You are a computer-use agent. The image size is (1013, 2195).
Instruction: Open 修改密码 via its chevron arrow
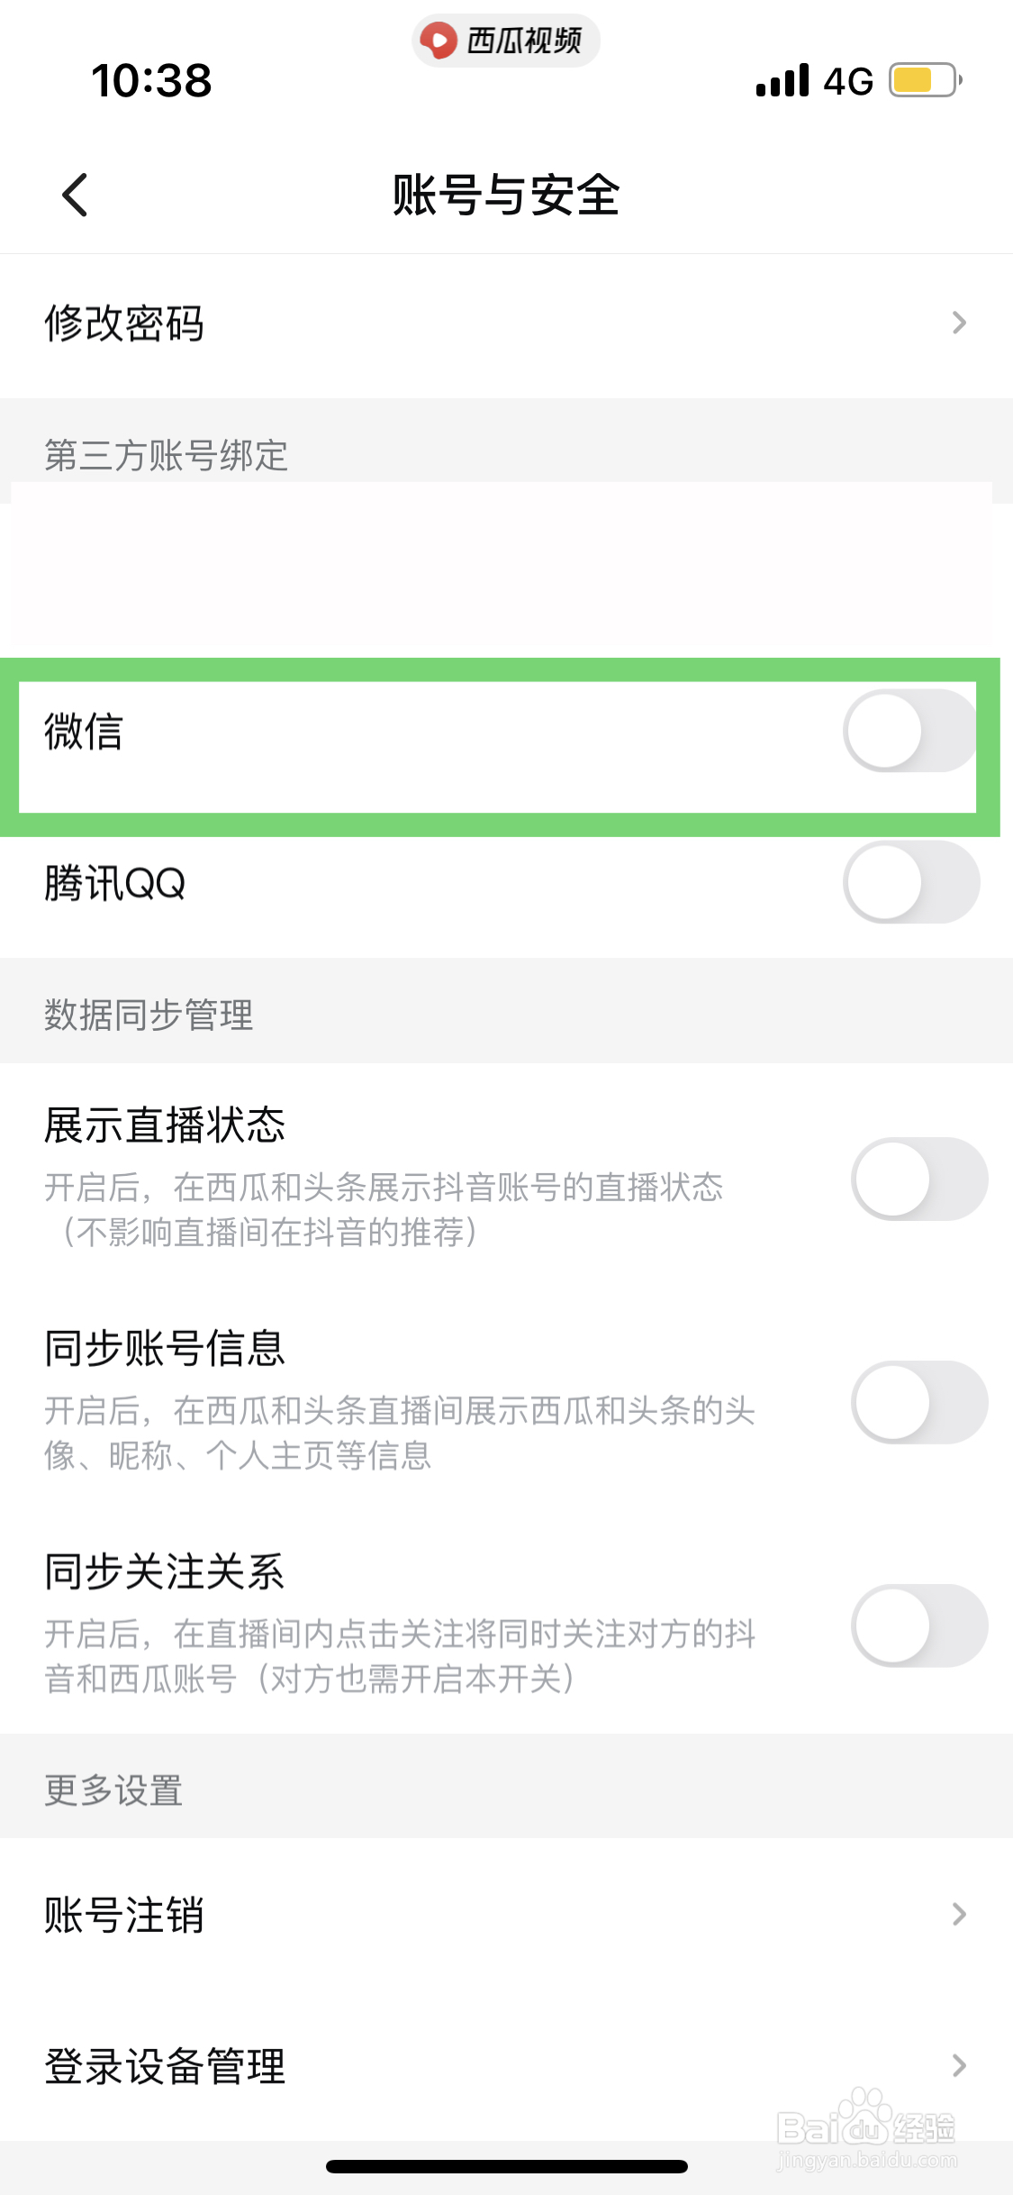coord(959,323)
